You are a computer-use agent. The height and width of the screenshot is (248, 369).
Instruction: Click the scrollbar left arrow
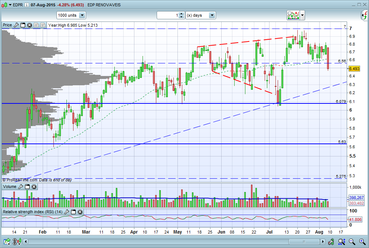(x=26, y=241)
